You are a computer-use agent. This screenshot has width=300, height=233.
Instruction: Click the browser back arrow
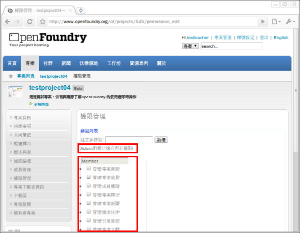(7, 22)
